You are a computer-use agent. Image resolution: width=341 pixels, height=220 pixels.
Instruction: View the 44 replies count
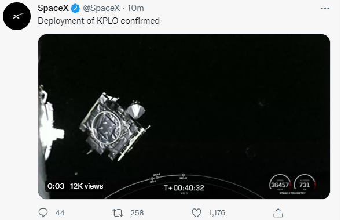click(60, 213)
